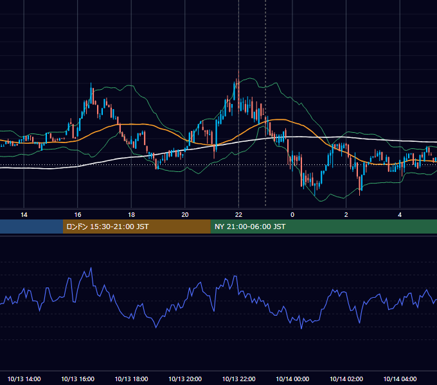The width and height of the screenshot is (437, 385).
Task: Click the 10/13 18:00 date label
Action: pyautogui.click(x=131, y=379)
